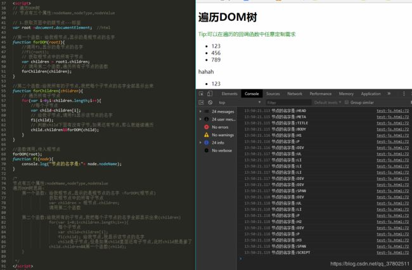Open source link for the H3 log
Viewport: 412px width, 270px height.
(392, 240)
